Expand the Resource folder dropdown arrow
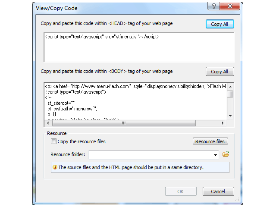276x207 pixels. pos(215,155)
